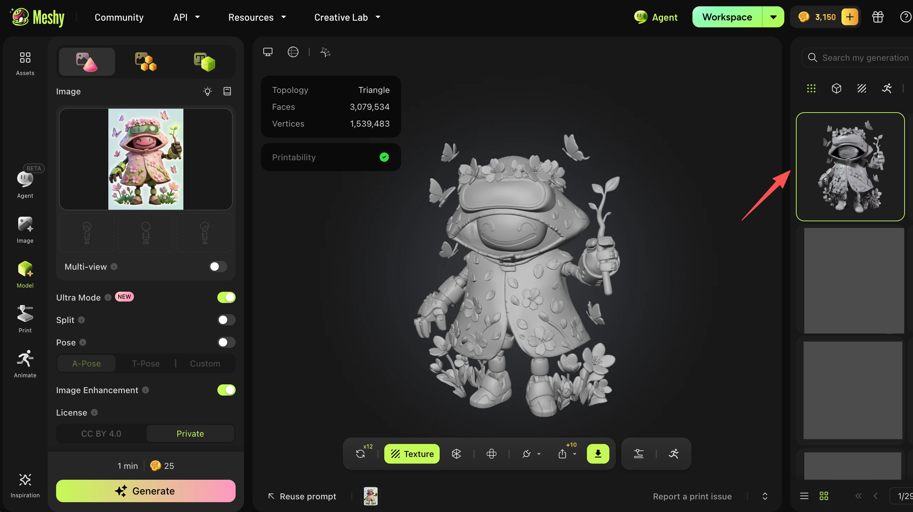
Task: Expand the Workspace dropdown arrow
Action: pos(773,17)
